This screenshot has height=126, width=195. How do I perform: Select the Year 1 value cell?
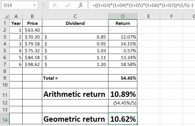click(16, 30)
